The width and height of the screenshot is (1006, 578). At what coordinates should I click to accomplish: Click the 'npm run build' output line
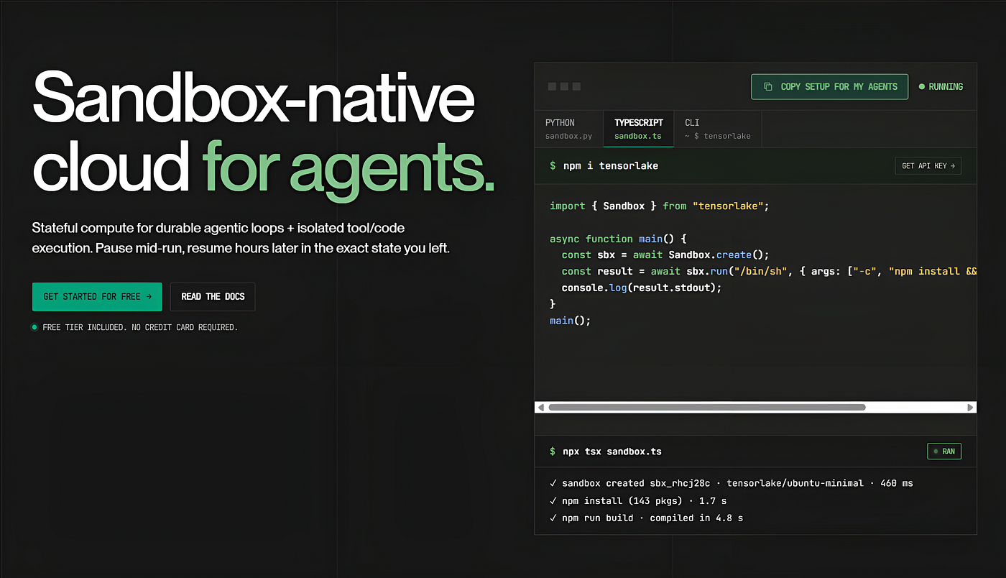point(646,518)
